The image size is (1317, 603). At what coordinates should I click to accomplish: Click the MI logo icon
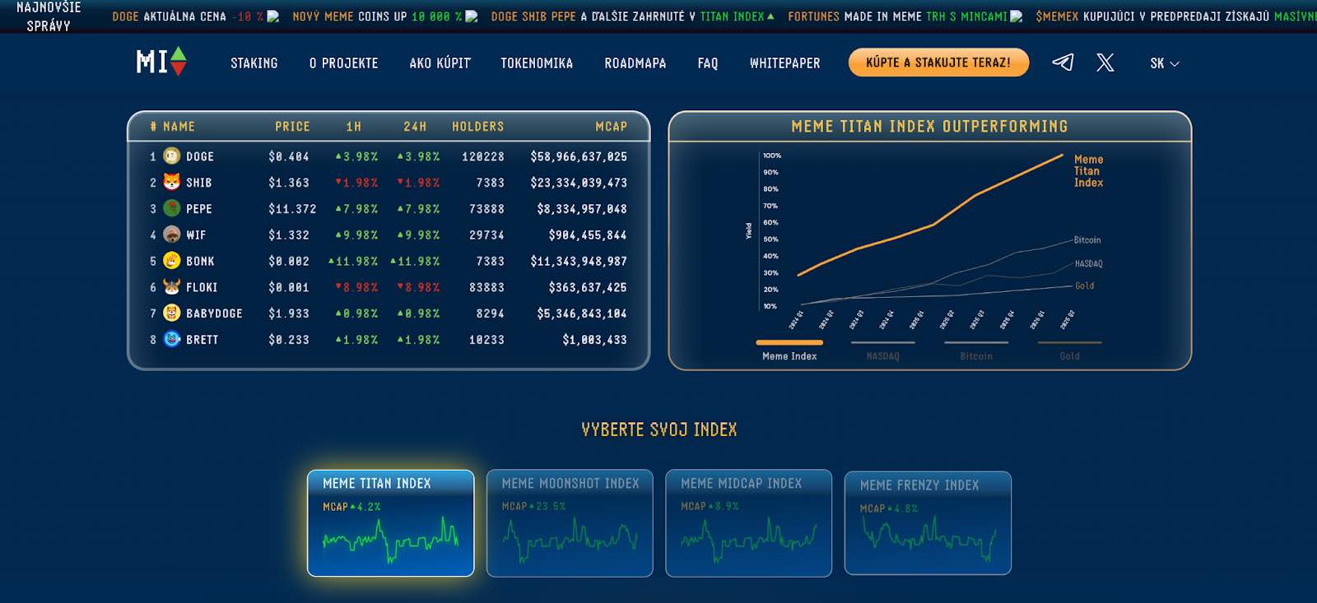coord(161,63)
